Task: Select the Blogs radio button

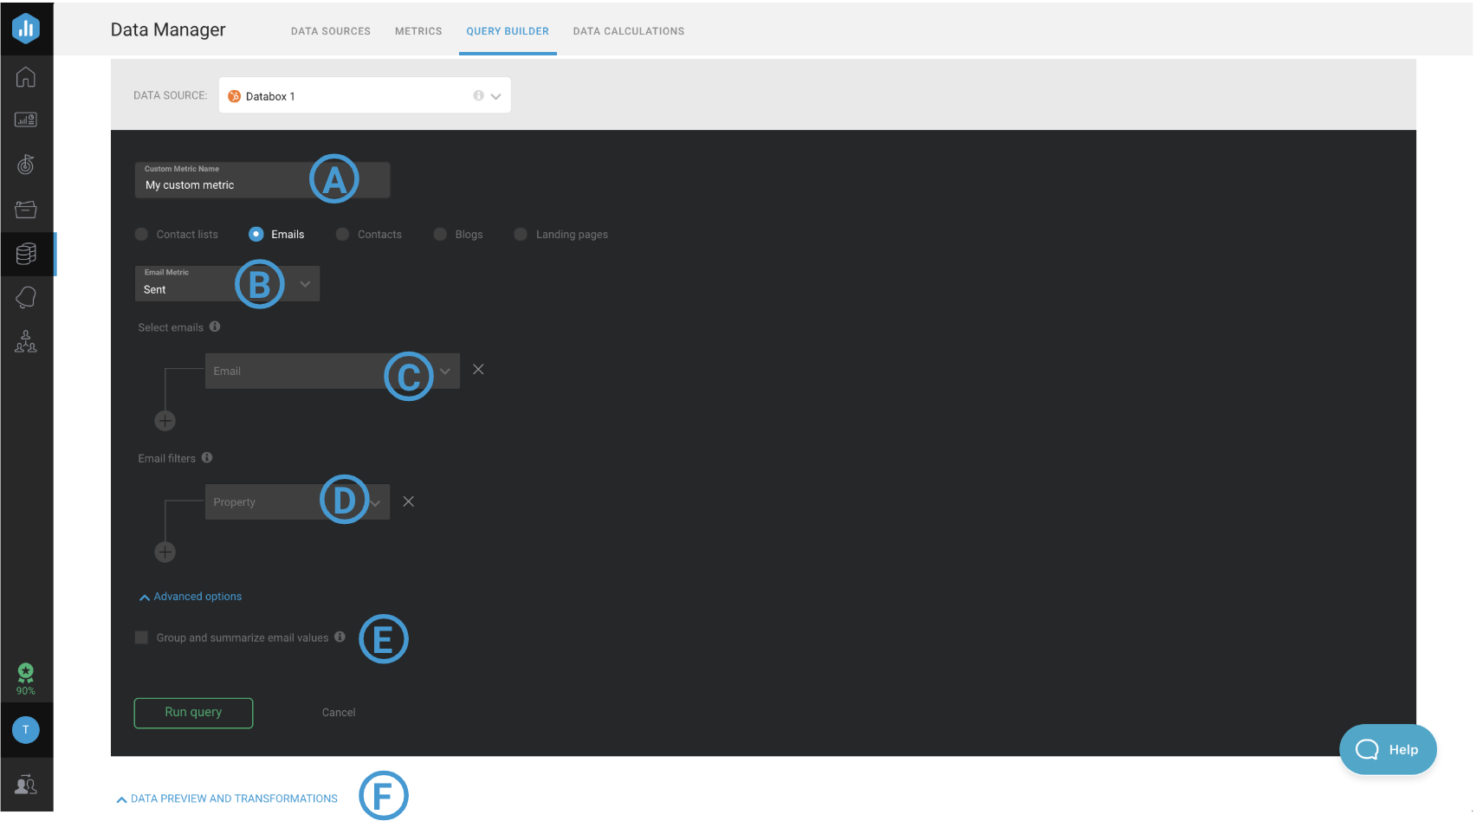Action: [440, 234]
